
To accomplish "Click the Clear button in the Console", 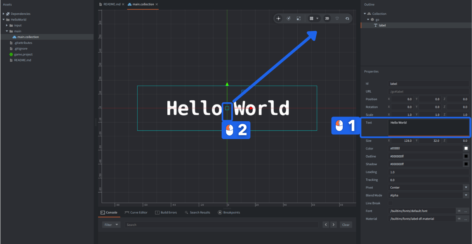I will (345, 225).
